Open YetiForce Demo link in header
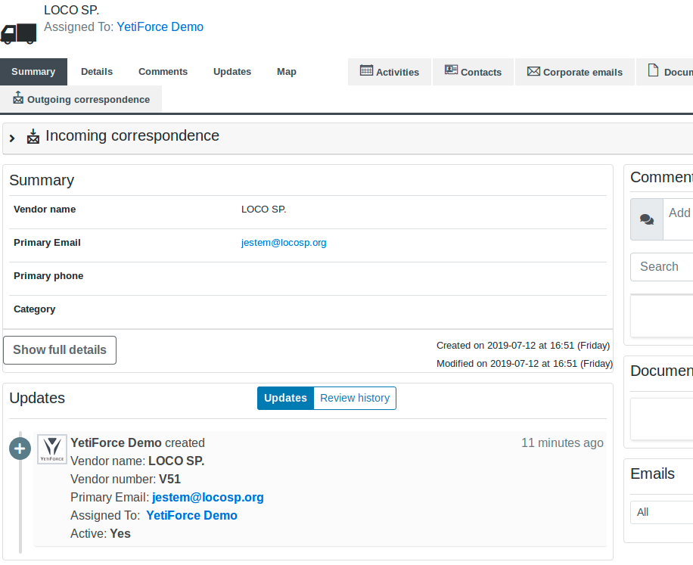 pyautogui.click(x=160, y=27)
